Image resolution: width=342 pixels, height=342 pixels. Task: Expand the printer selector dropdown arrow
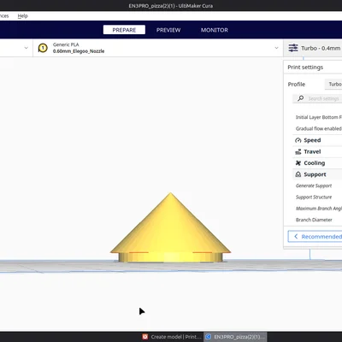pyautogui.click(x=26, y=48)
